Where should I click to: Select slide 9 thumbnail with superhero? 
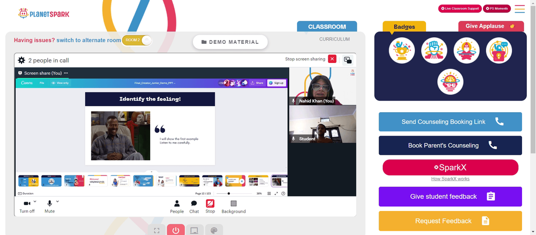(212, 181)
